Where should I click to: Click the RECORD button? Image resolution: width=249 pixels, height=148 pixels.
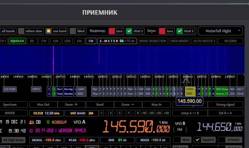coord(230,41)
